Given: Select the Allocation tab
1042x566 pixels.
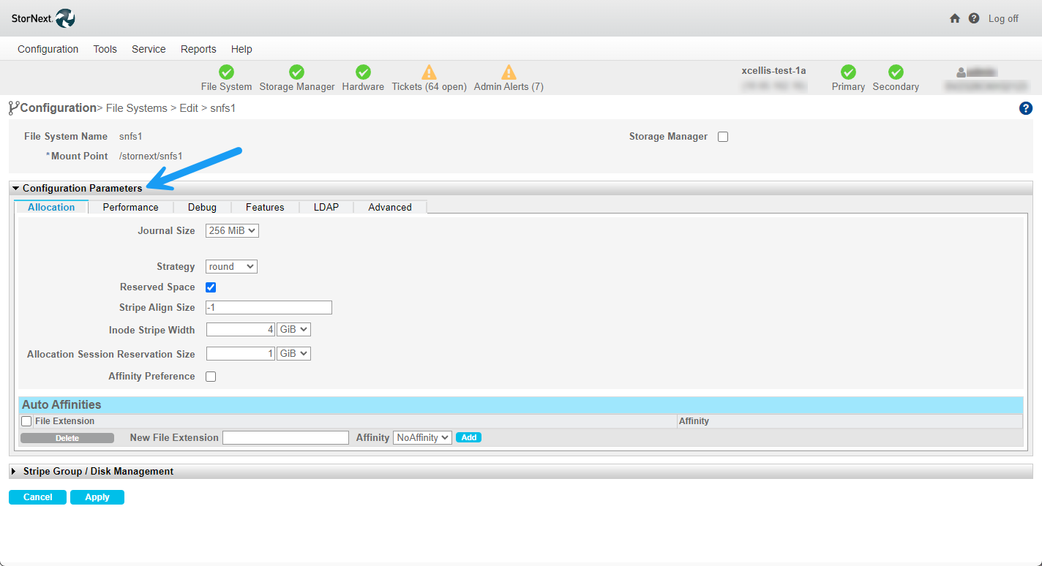Looking at the screenshot, I should [51, 207].
